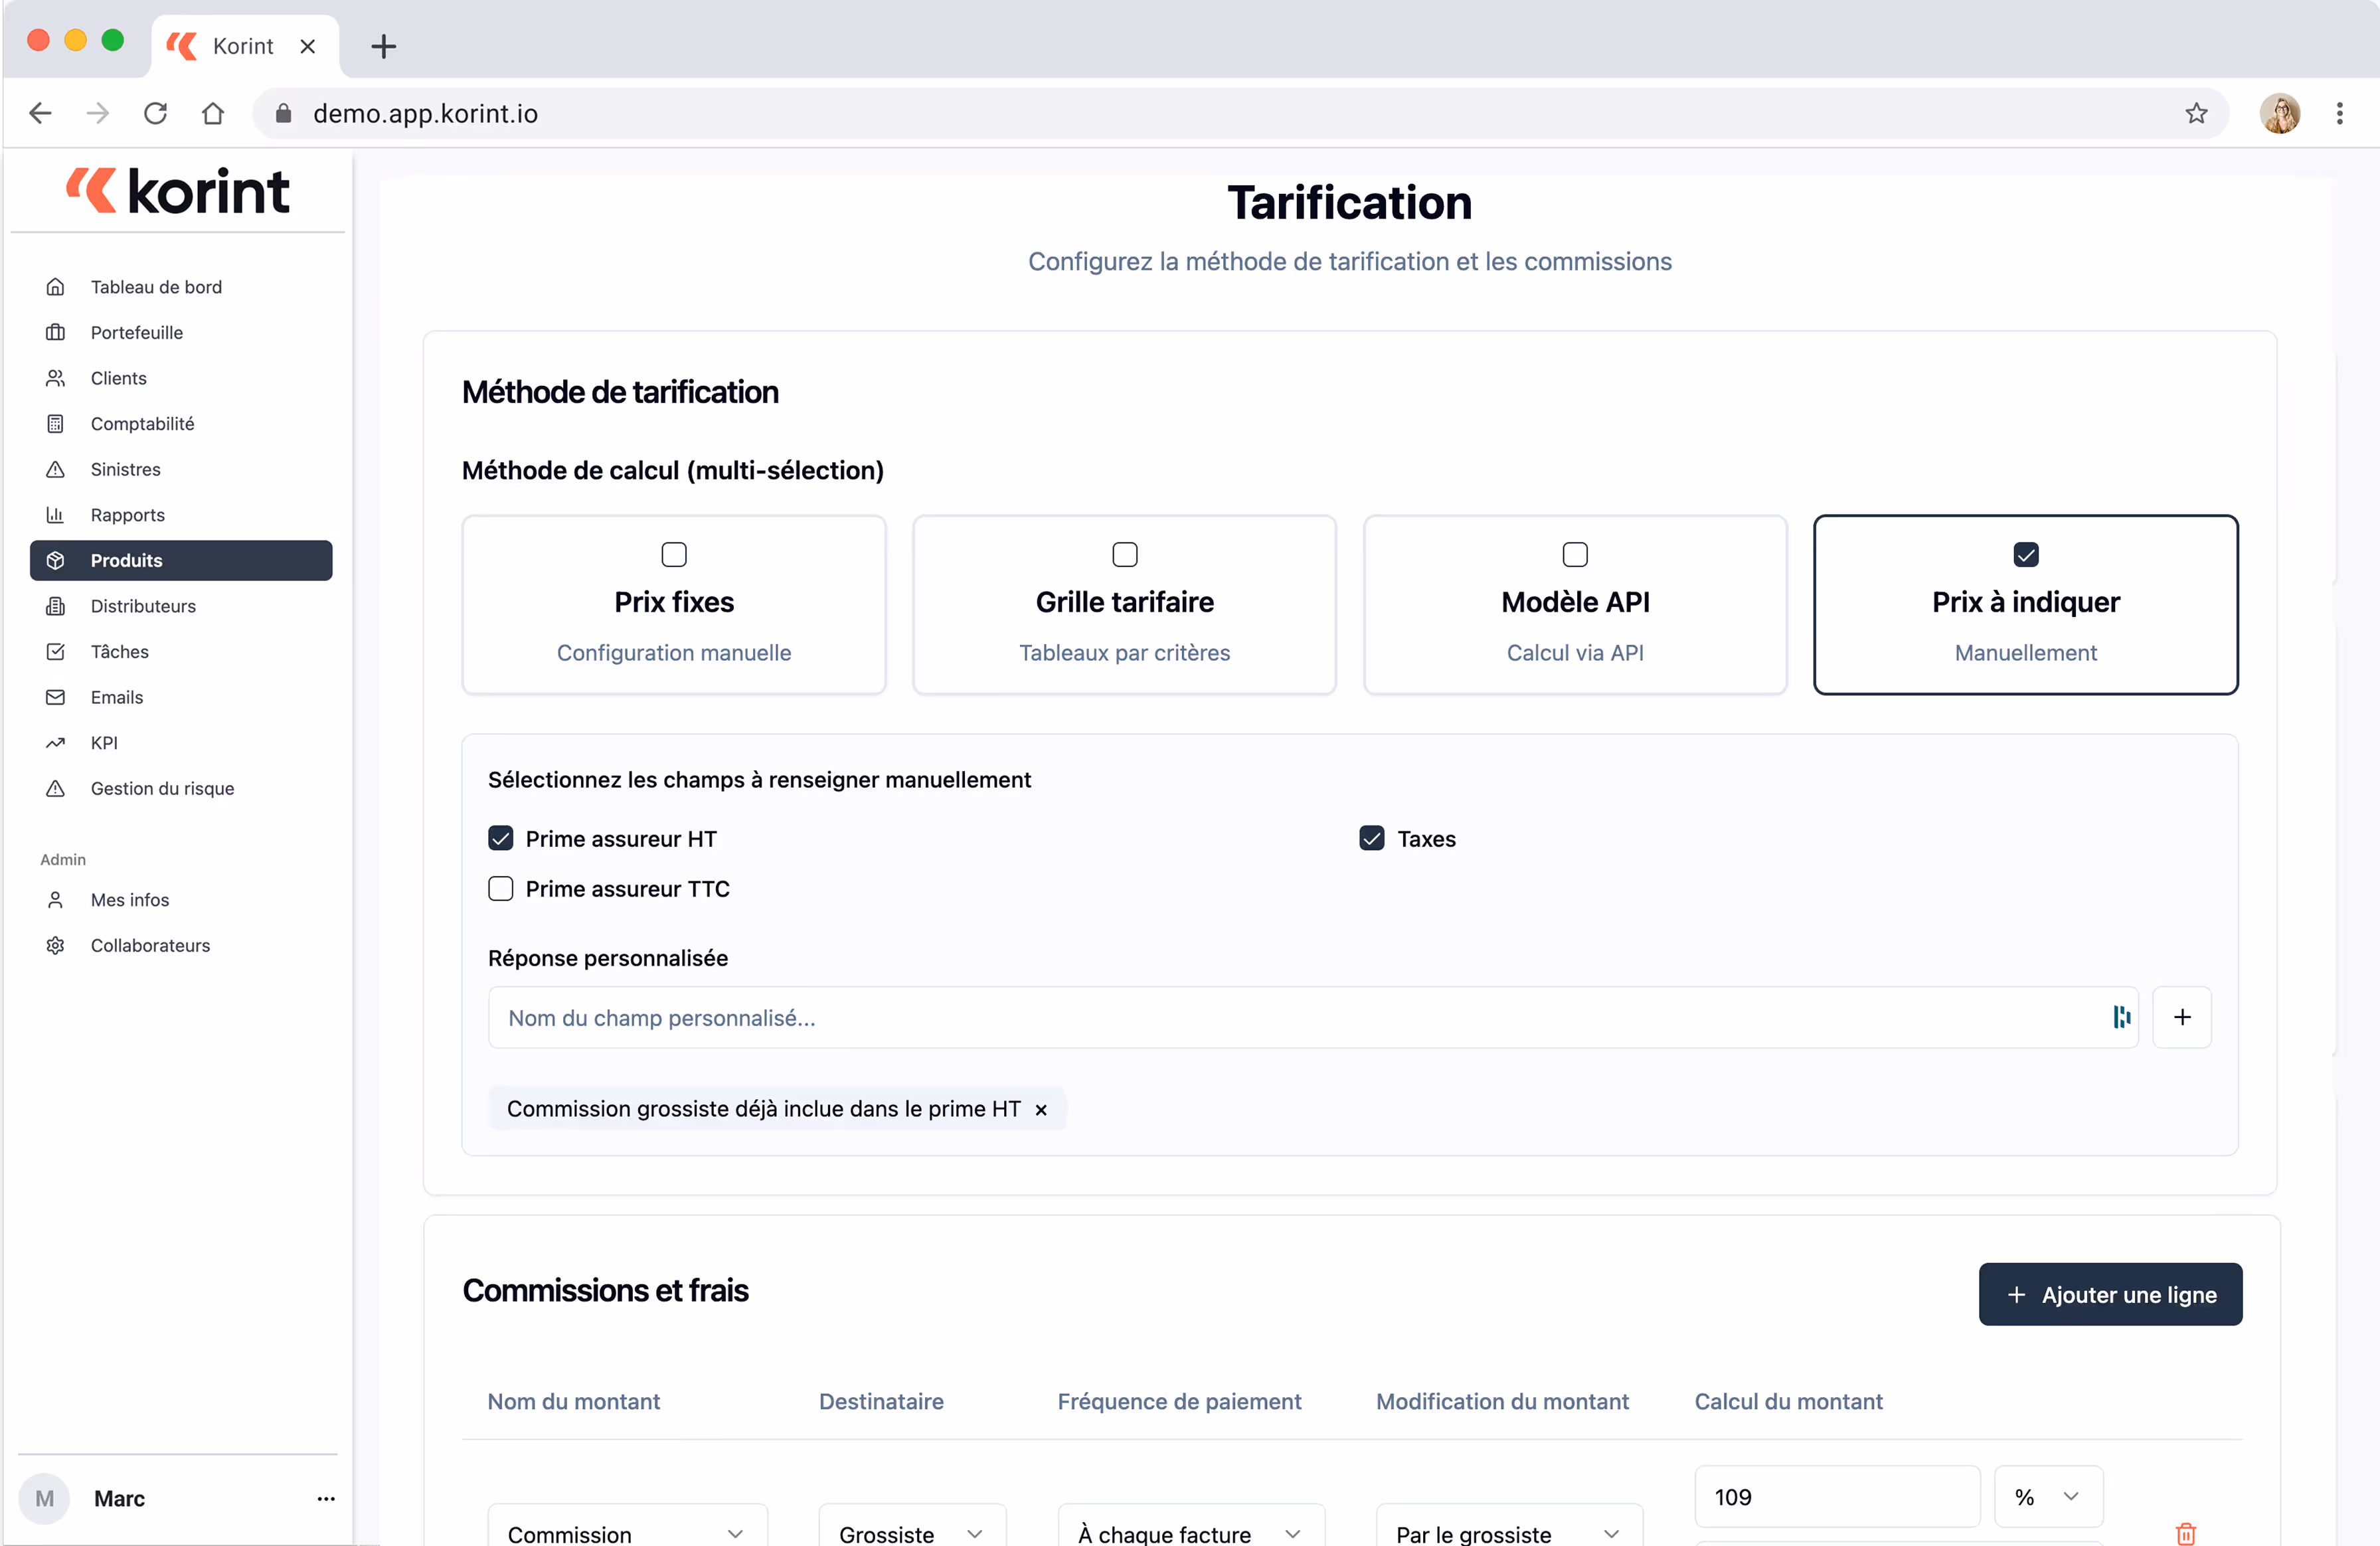
Task: Remove the Commission grossiste tag with x
Action: click(x=1041, y=1109)
